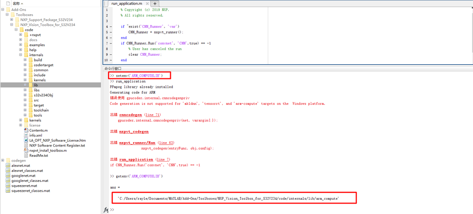Open the cnncodegen error link
473x214 pixels.
(130, 115)
